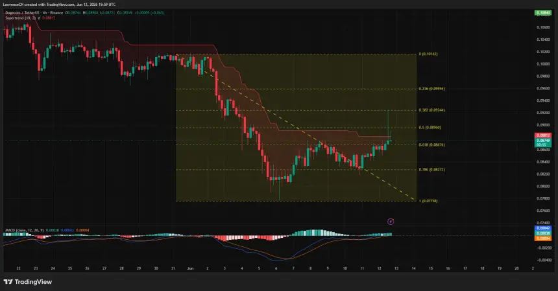This screenshot has width=558, height=291.
Task: Click the orange 0.00004 MACD value tag
Action: coord(543,239)
